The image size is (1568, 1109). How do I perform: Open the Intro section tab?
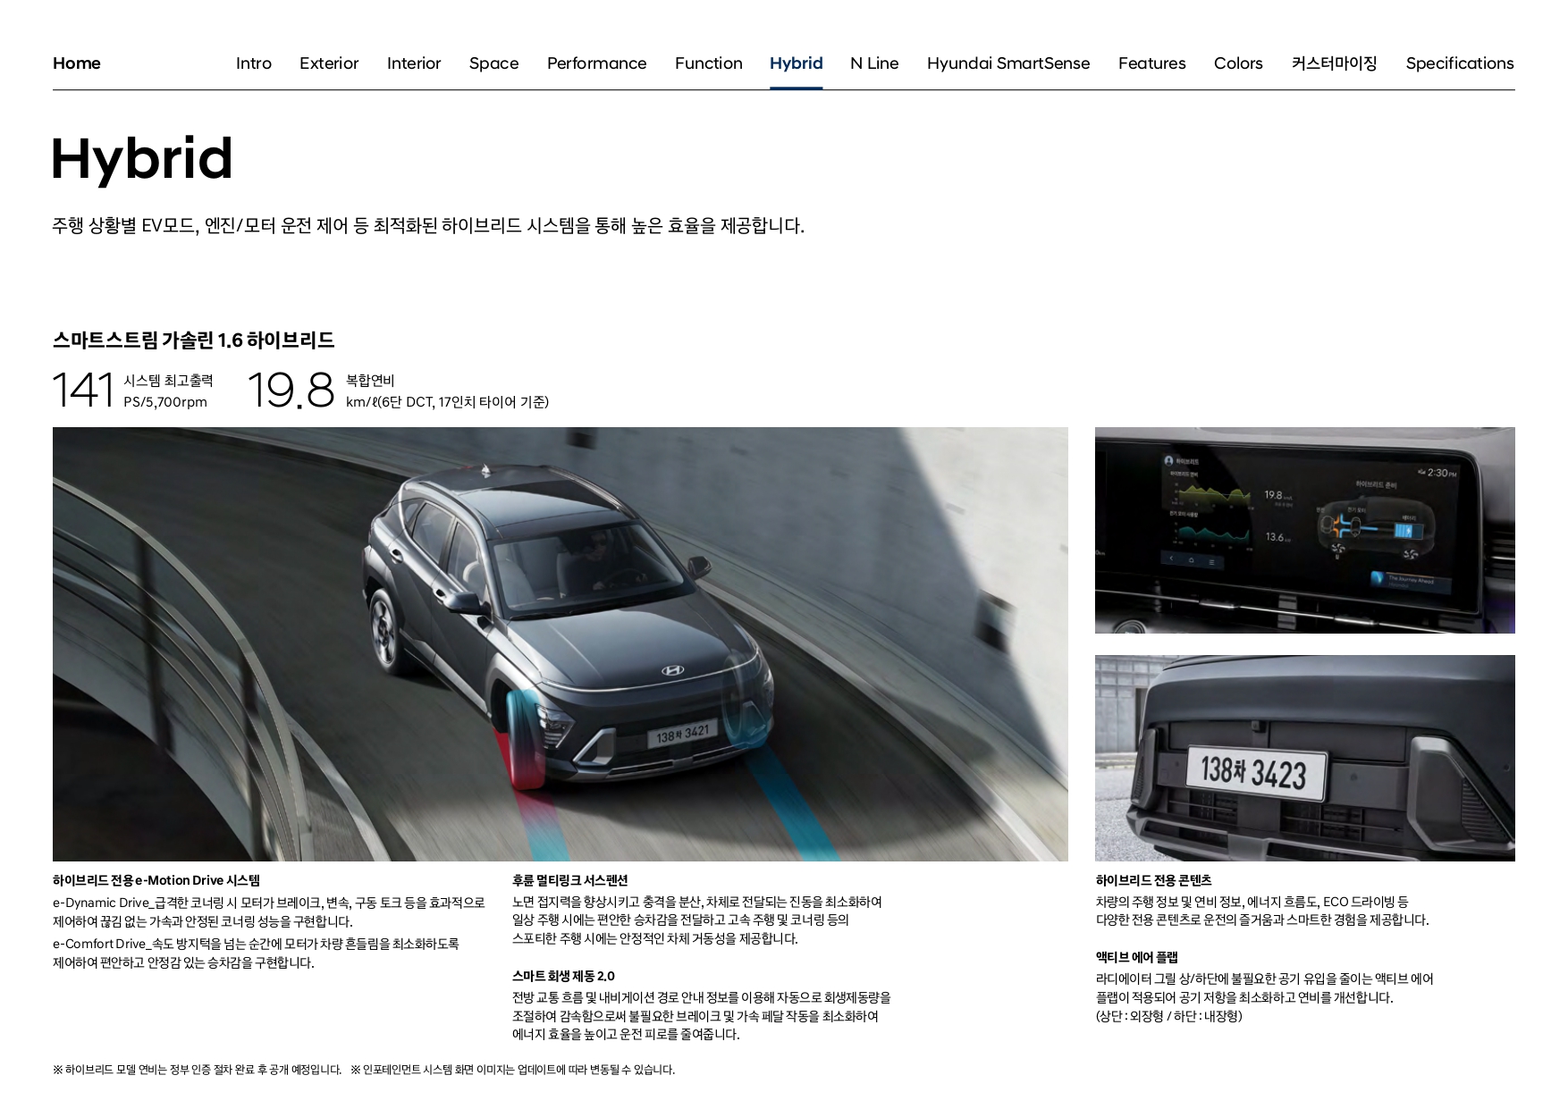(254, 63)
